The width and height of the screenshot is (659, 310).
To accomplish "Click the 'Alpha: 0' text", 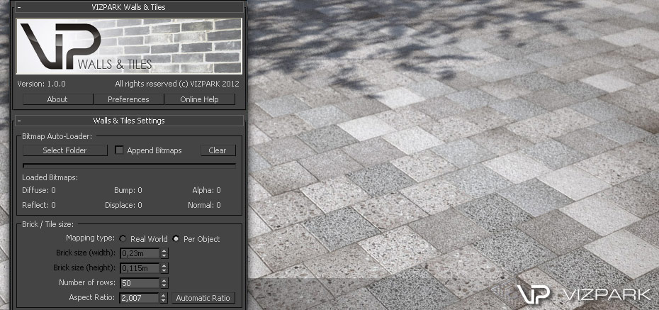I will 206,190.
